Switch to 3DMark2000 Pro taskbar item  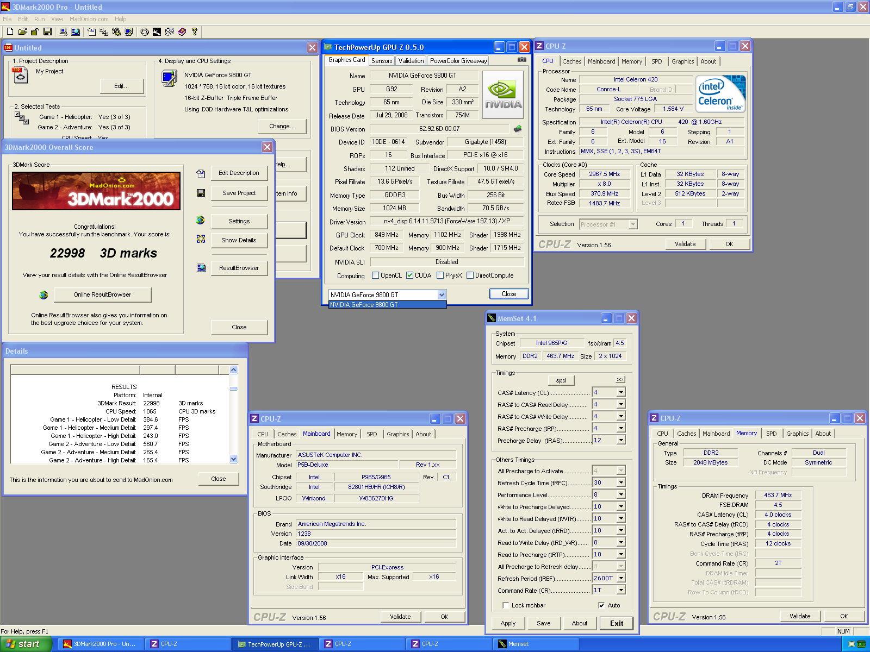(x=102, y=644)
